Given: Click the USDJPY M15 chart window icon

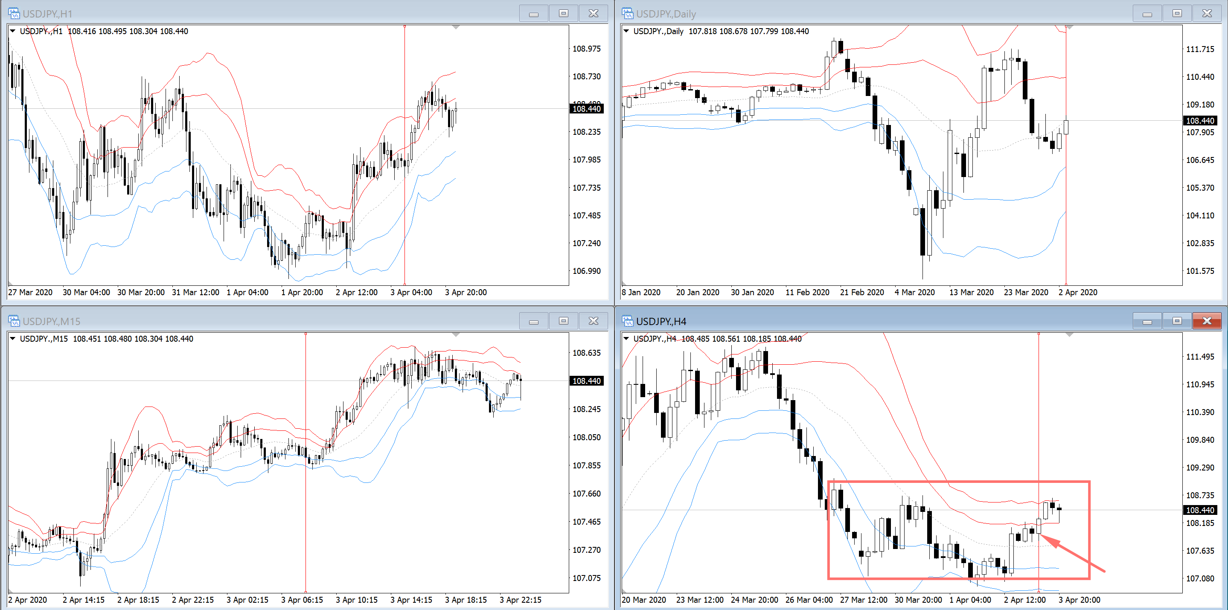Looking at the screenshot, I should (x=14, y=321).
